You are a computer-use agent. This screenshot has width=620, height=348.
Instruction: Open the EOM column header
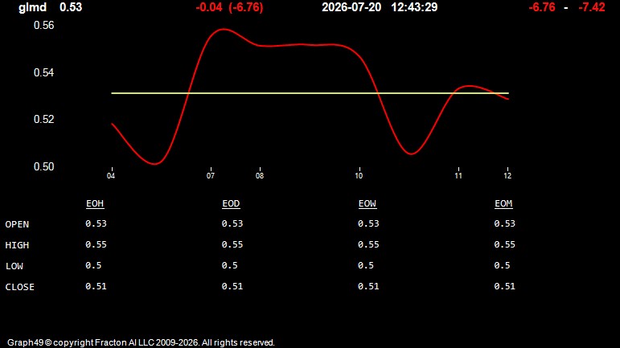[x=503, y=203]
